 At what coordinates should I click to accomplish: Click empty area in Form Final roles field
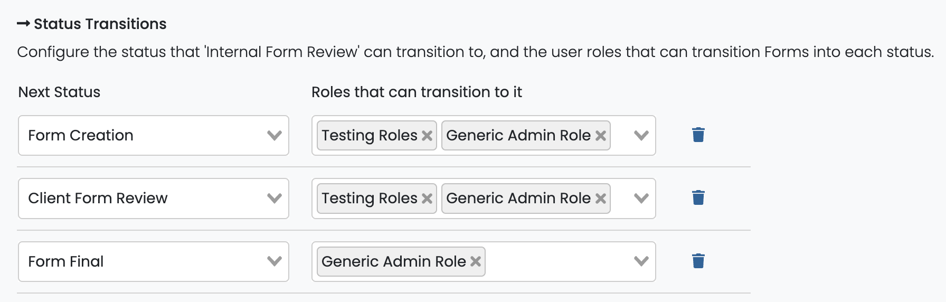point(554,261)
